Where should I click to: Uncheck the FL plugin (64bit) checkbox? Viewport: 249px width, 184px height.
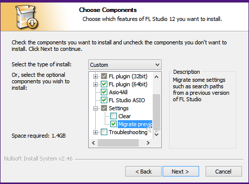click(104, 84)
